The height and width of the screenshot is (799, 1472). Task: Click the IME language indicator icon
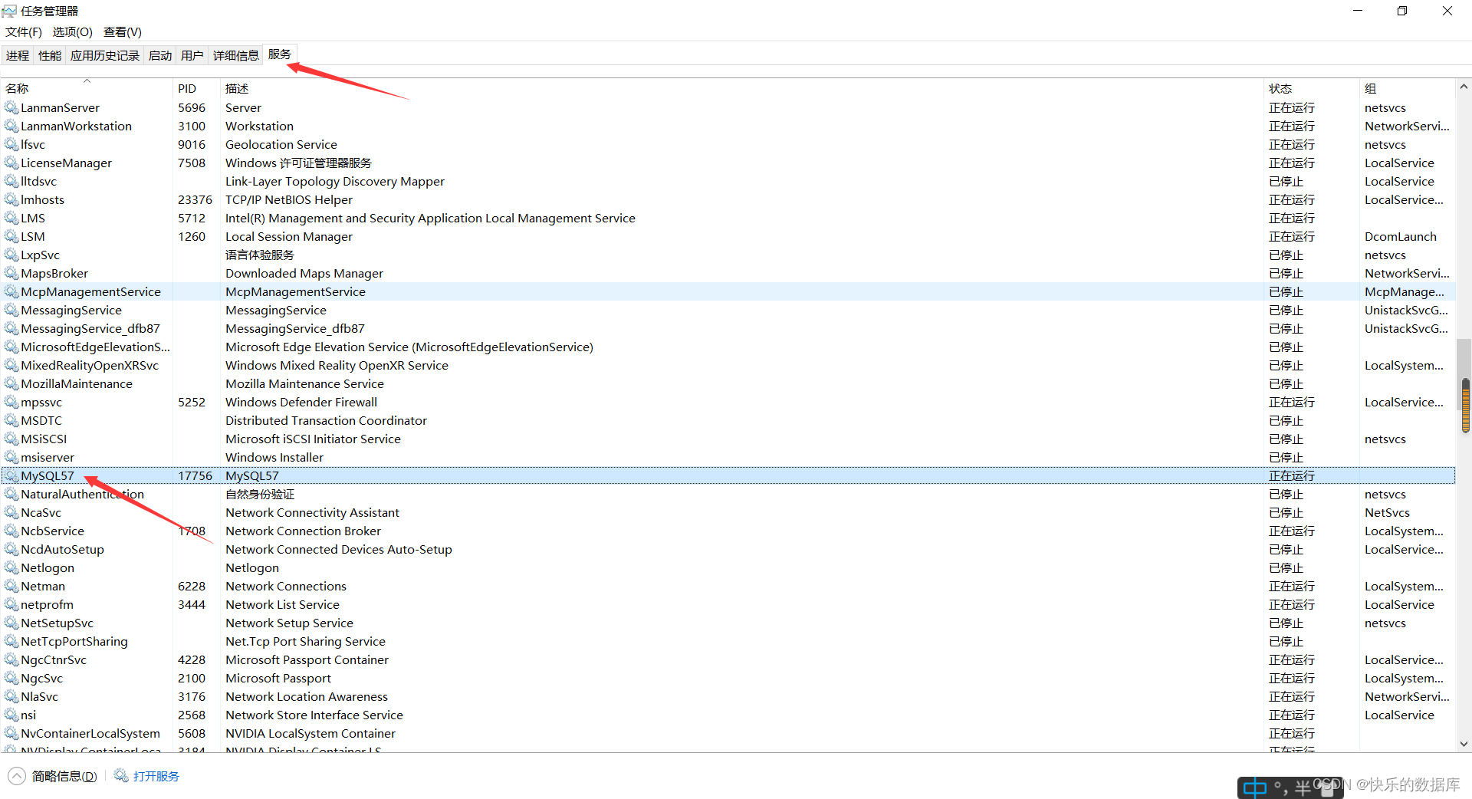coord(1255,787)
